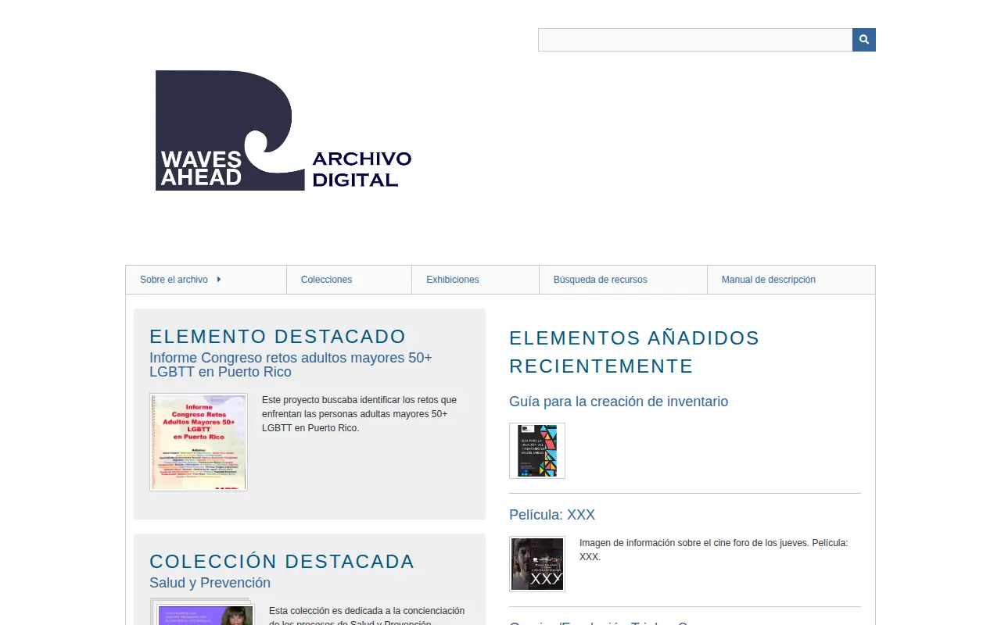The width and height of the screenshot is (1001, 625).
Task: Open the Salud y Prevención collection link
Action: point(210,583)
